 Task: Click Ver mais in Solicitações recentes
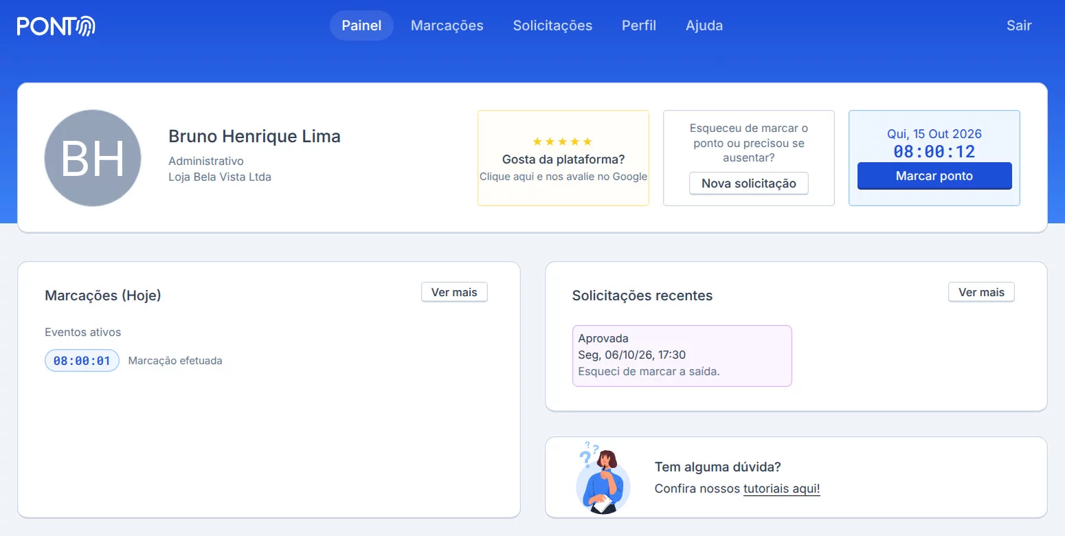point(981,292)
